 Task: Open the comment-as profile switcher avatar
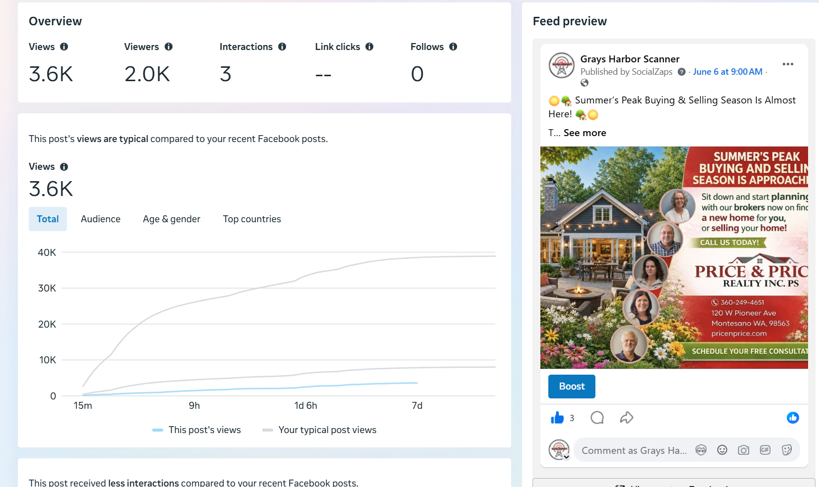coord(559,450)
